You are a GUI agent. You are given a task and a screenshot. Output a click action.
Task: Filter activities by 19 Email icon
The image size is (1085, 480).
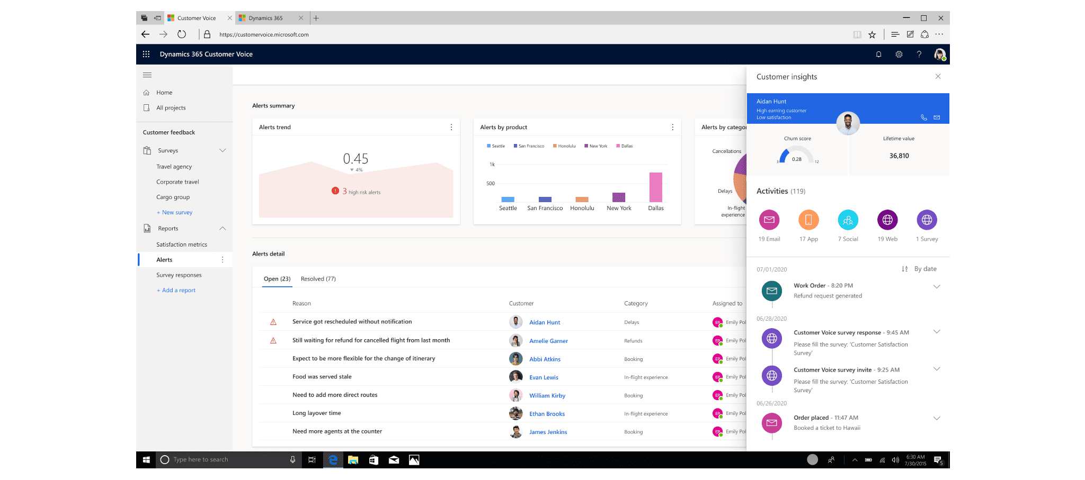(769, 220)
